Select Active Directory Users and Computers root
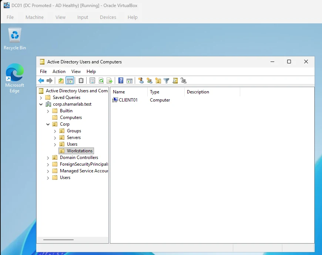The width and height of the screenshot is (322, 255). 77,91
